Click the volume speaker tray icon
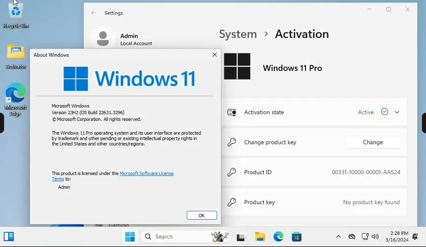Screen dimensions: 426x247 pyautogui.click(x=375, y=237)
